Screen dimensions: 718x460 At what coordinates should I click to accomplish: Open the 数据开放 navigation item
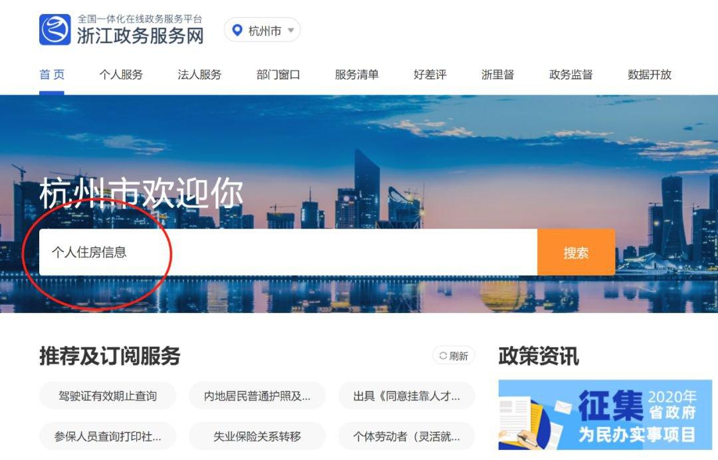point(650,74)
